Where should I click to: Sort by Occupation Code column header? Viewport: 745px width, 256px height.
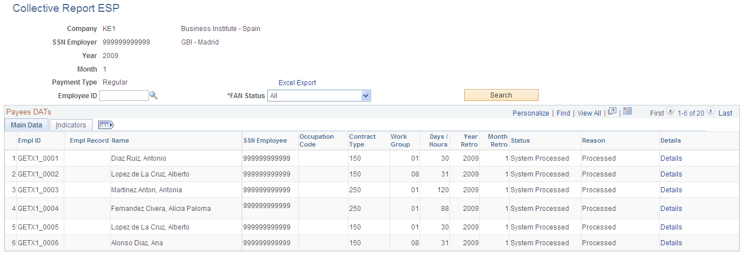(316, 140)
